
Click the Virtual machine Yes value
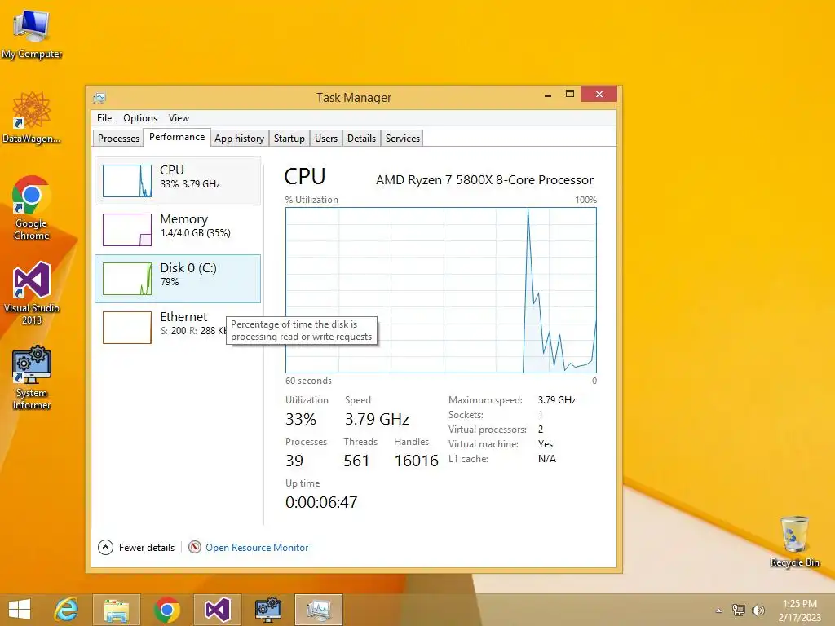point(546,444)
